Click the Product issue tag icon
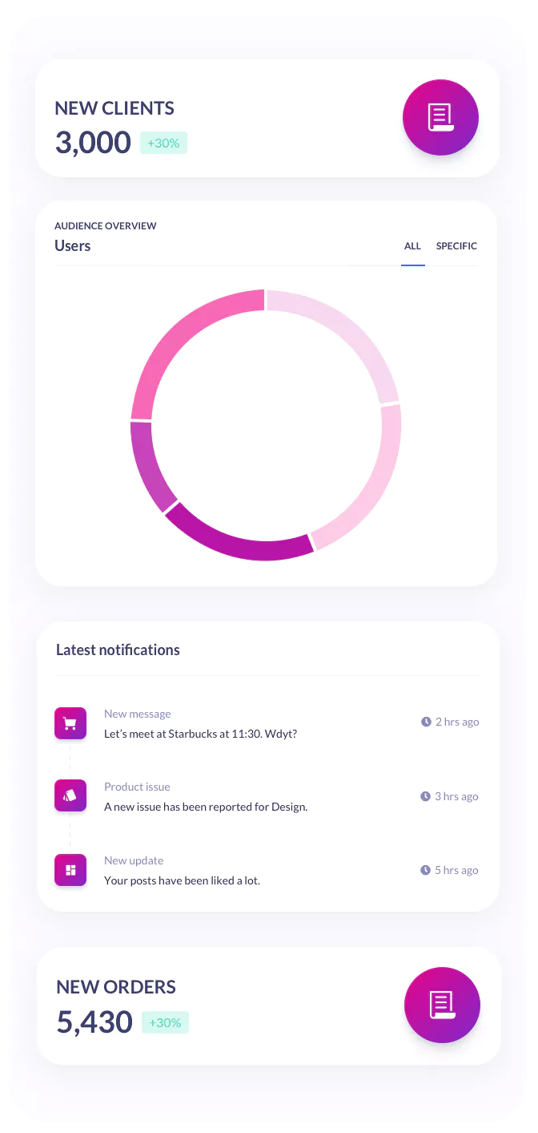This screenshot has height=1133, width=538. point(70,795)
